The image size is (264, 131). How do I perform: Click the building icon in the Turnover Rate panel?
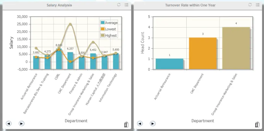pos(257,124)
